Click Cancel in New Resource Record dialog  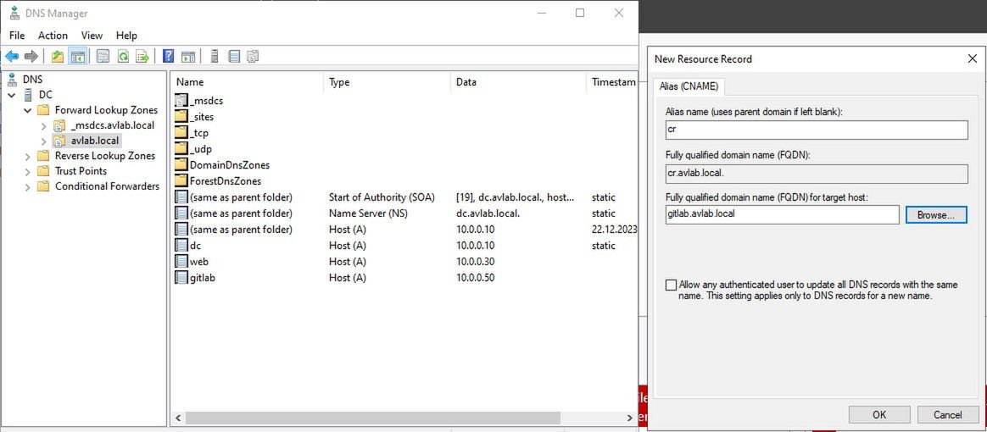coord(947,414)
